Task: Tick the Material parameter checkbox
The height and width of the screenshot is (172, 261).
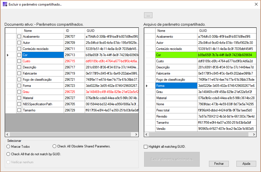Action: coord(19,98)
